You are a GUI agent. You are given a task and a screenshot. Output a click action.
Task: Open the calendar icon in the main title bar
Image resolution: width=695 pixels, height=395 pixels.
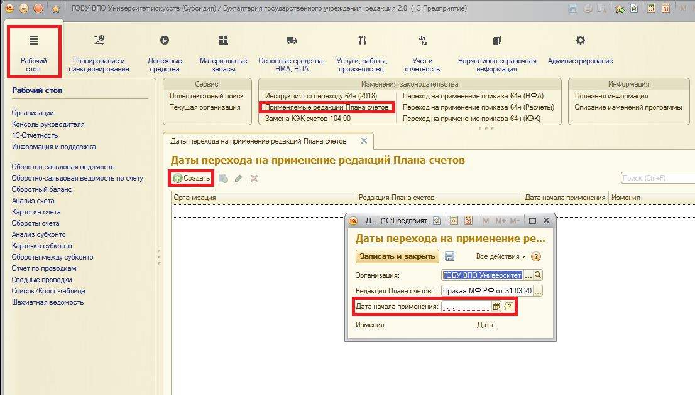(665, 8)
